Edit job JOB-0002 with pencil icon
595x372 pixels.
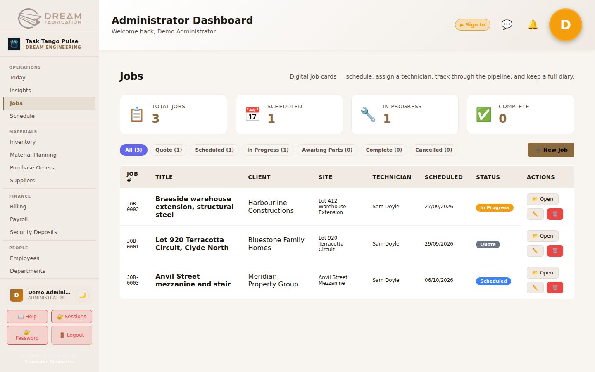click(x=535, y=214)
